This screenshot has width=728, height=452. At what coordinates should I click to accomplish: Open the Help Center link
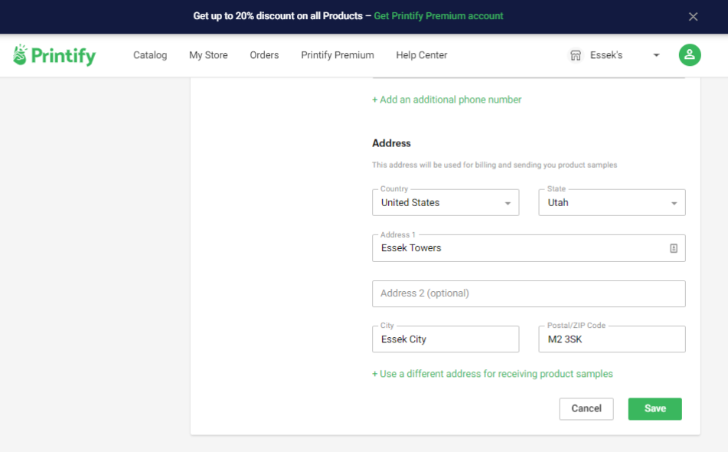click(x=422, y=55)
